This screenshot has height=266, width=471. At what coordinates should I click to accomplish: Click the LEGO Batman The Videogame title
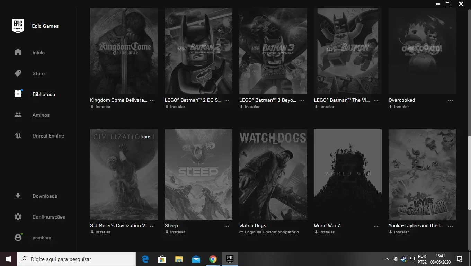click(342, 100)
